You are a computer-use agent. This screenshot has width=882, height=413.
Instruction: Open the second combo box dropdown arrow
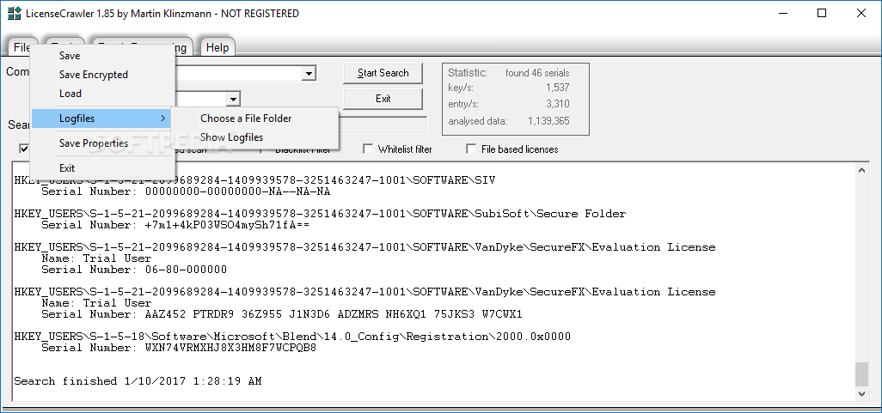click(x=233, y=100)
